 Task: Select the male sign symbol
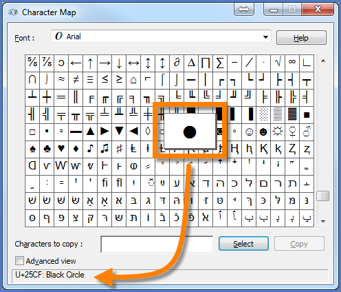pyautogui.click(x=307, y=132)
